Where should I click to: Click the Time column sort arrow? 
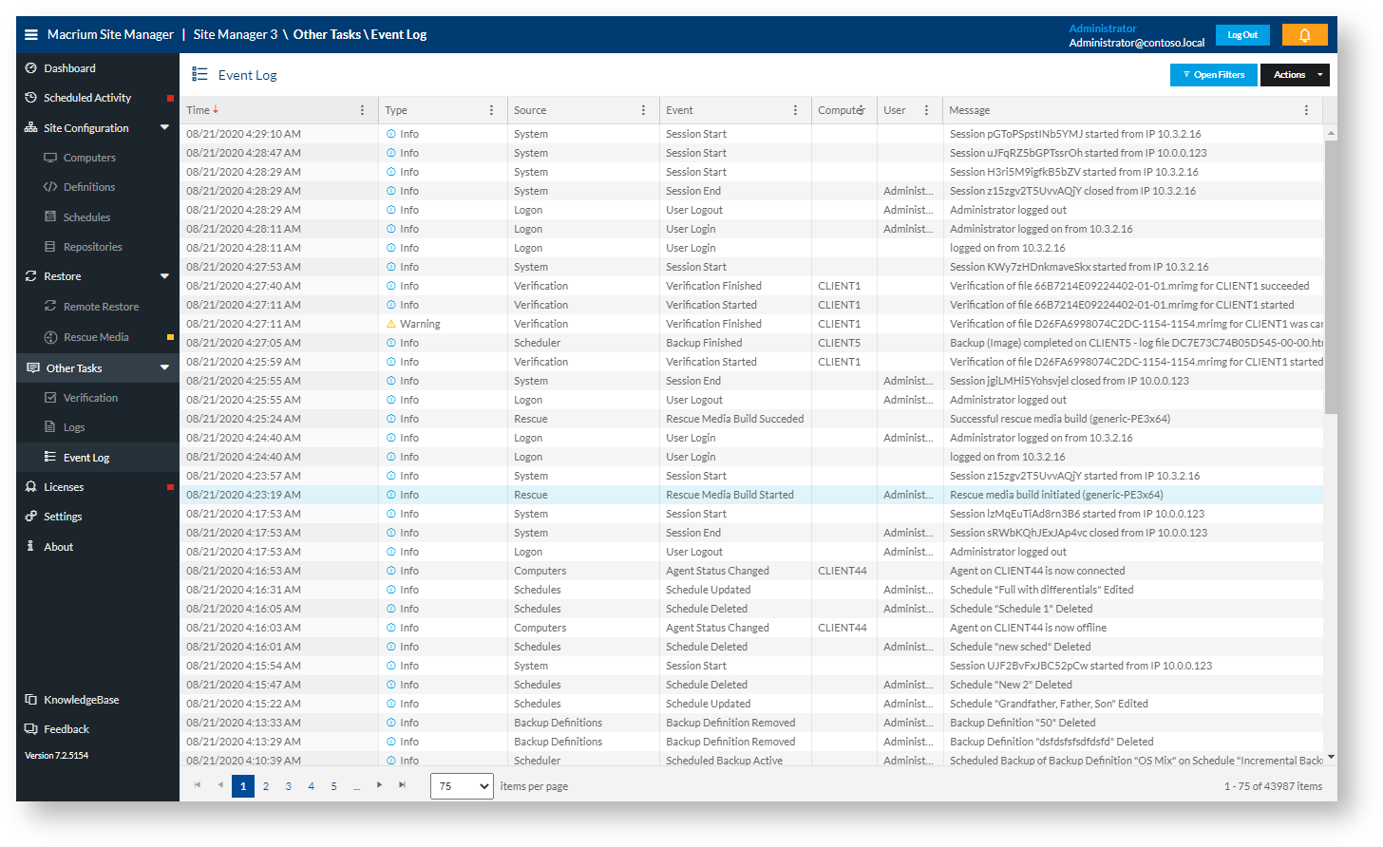(216, 109)
